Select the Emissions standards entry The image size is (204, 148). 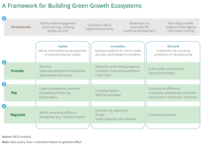coord(162,115)
